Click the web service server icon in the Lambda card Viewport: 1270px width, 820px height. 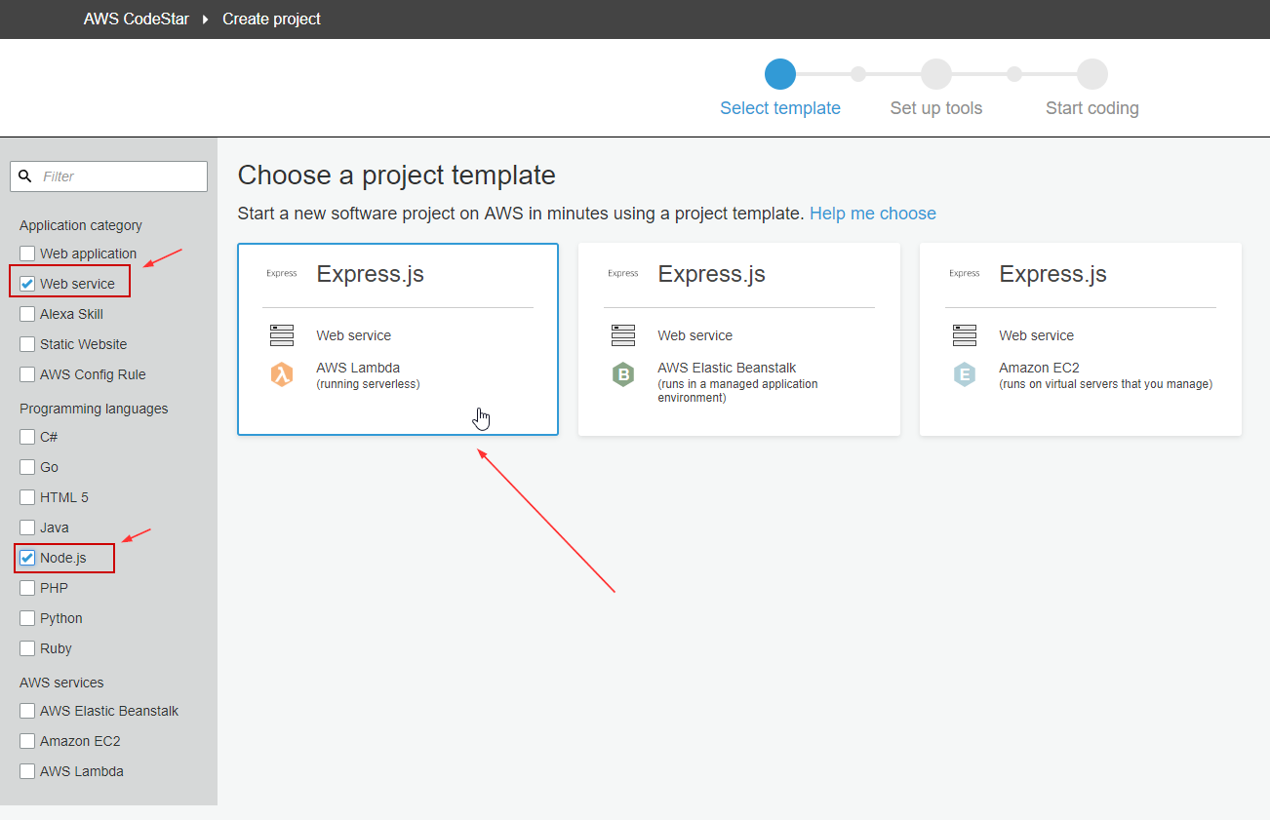coord(282,335)
